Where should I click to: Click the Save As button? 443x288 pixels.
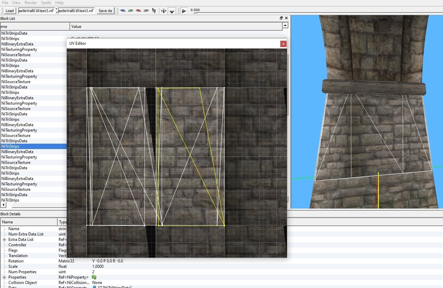coord(105,11)
